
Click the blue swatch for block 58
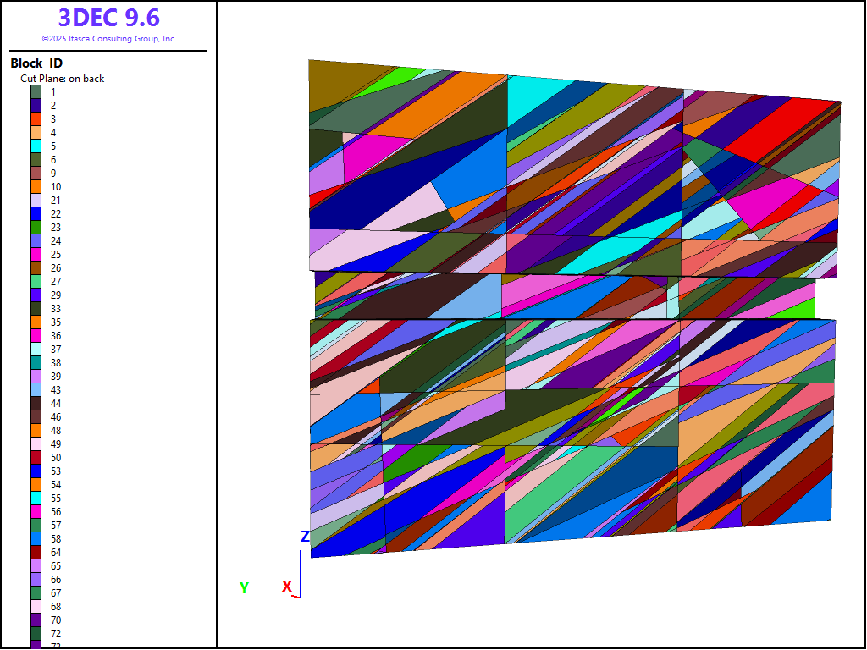[36, 539]
